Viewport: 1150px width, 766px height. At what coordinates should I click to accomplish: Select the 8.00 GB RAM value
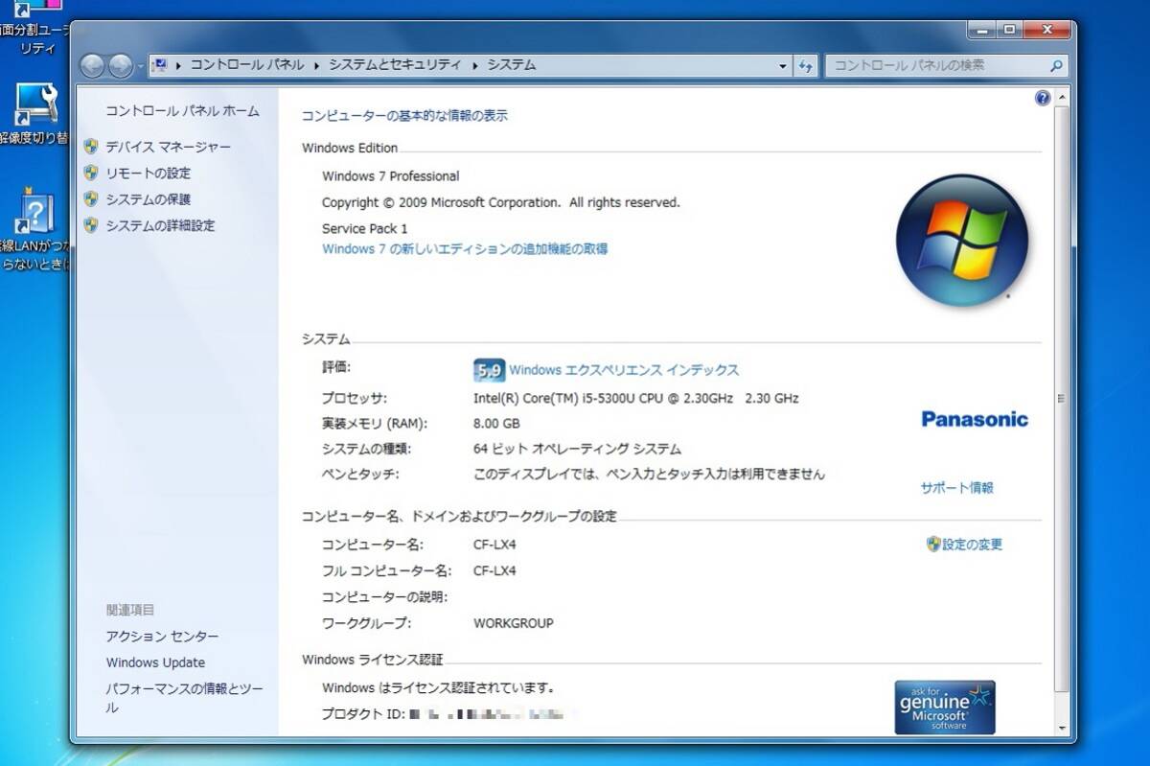click(496, 424)
